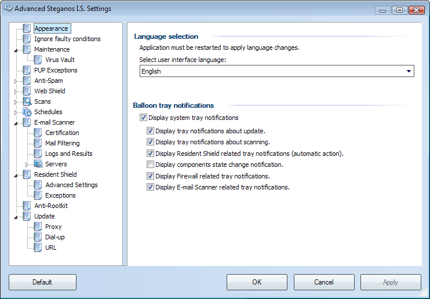
Task: Click the Virus Vault page icon
Action: coord(38,60)
